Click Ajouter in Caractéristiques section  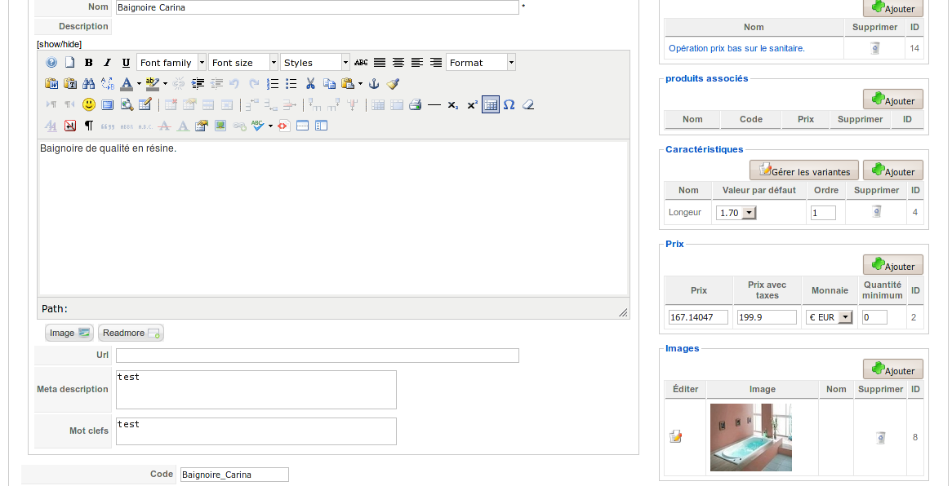(x=893, y=170)
